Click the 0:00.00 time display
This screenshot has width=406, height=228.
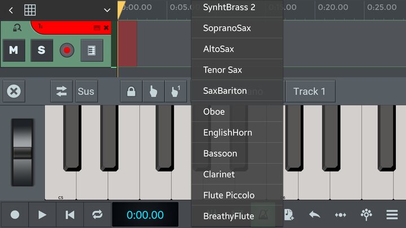pos(145,215)
